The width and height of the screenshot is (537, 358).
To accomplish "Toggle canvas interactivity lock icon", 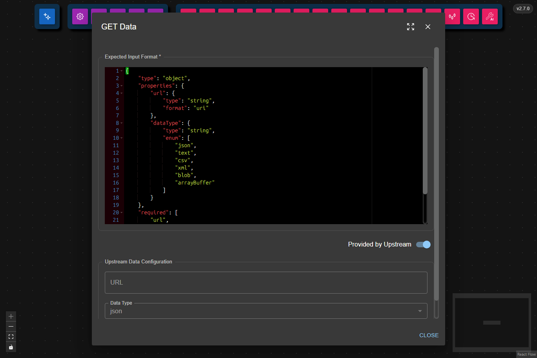I will click(11, 347).
